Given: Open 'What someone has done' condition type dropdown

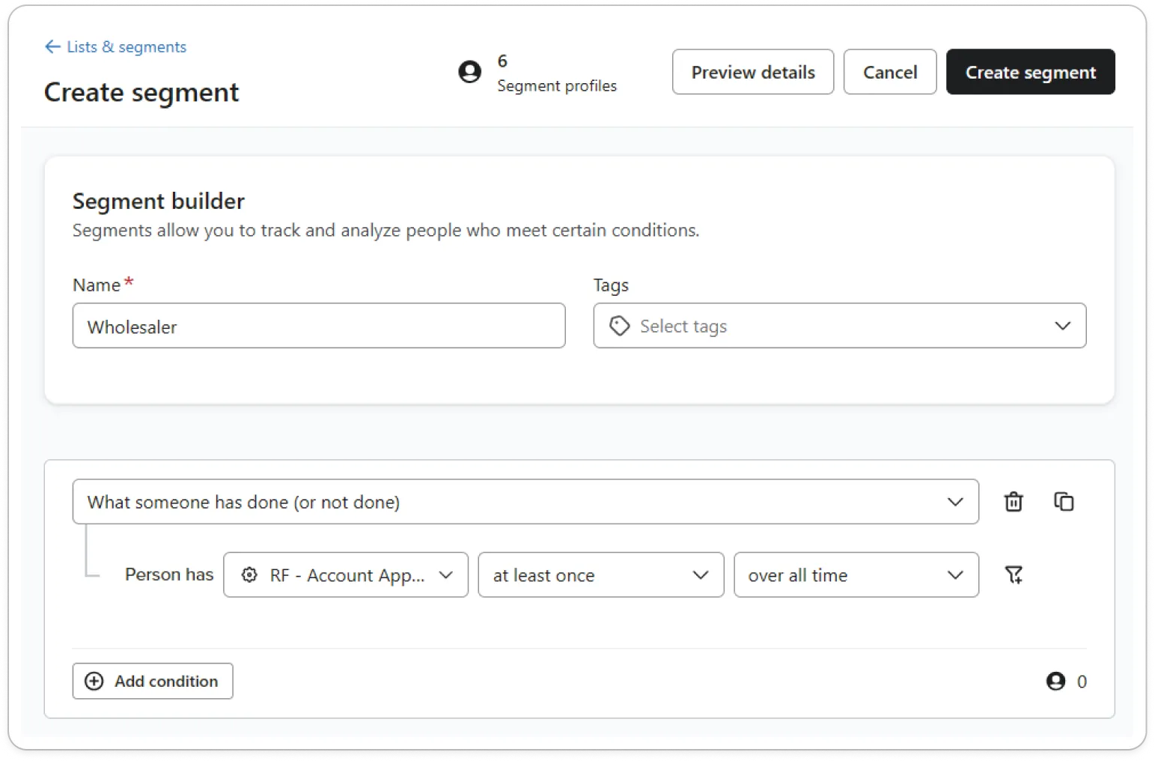Looking at the screenshot, I should pos(525,501).
